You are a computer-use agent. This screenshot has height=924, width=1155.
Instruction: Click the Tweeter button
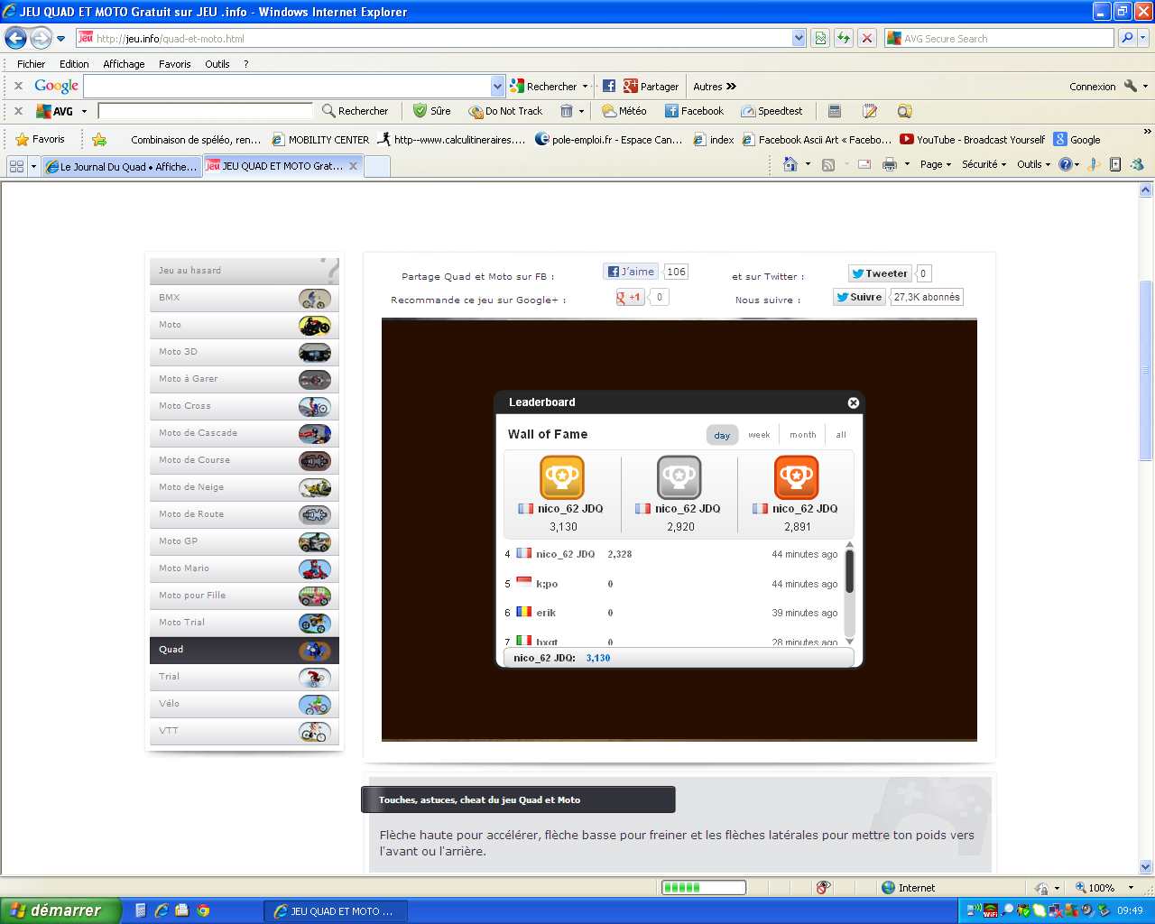tap(880, 273)
